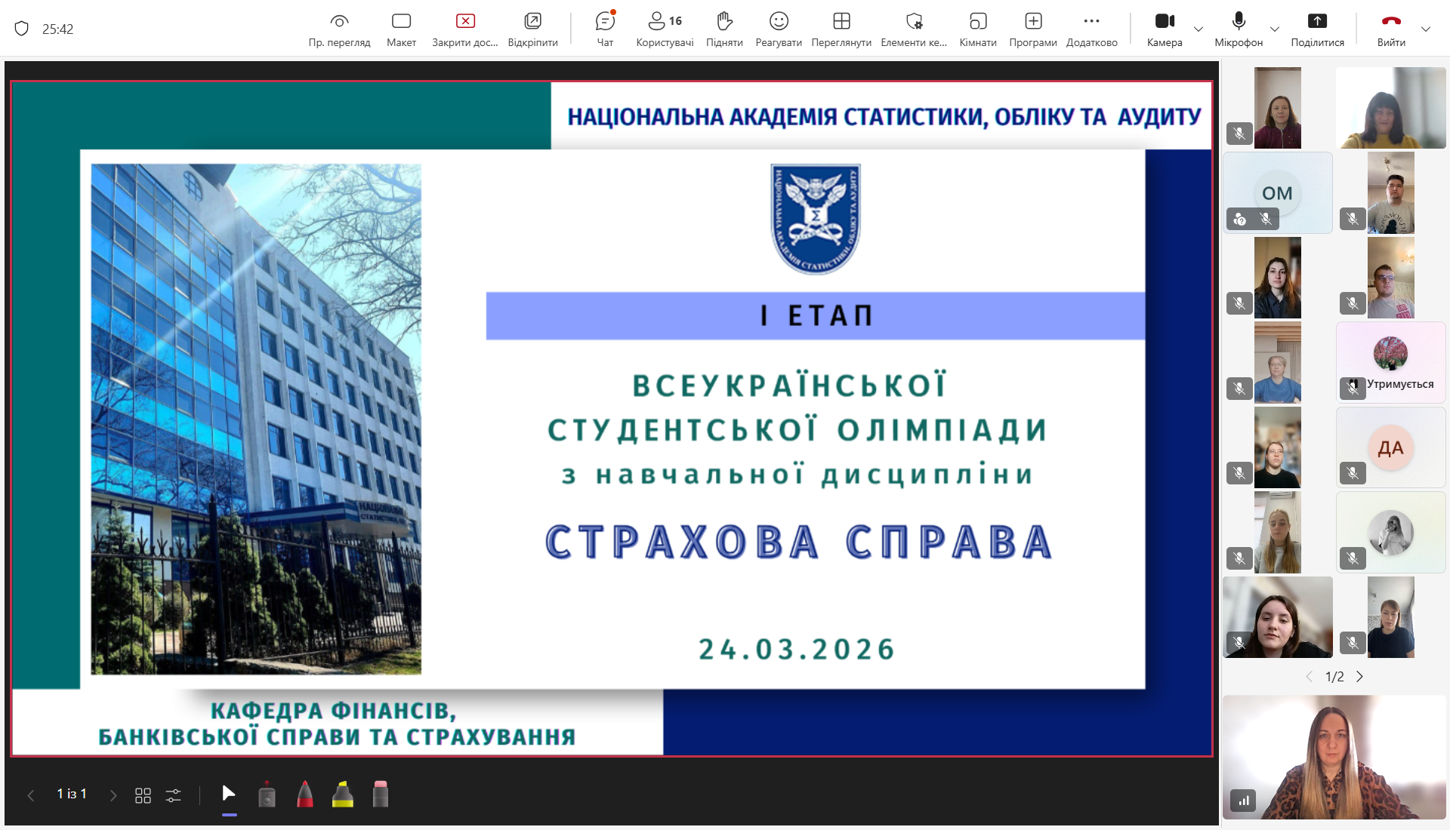Open the Chat panel
Image resolution: width=1450 pixels, height=830 pixels.
[x=605, y=29]
